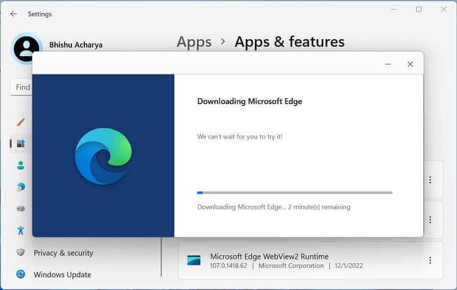Click the Find a setting search box
The image size is (457, 290).
coord(21,87)
